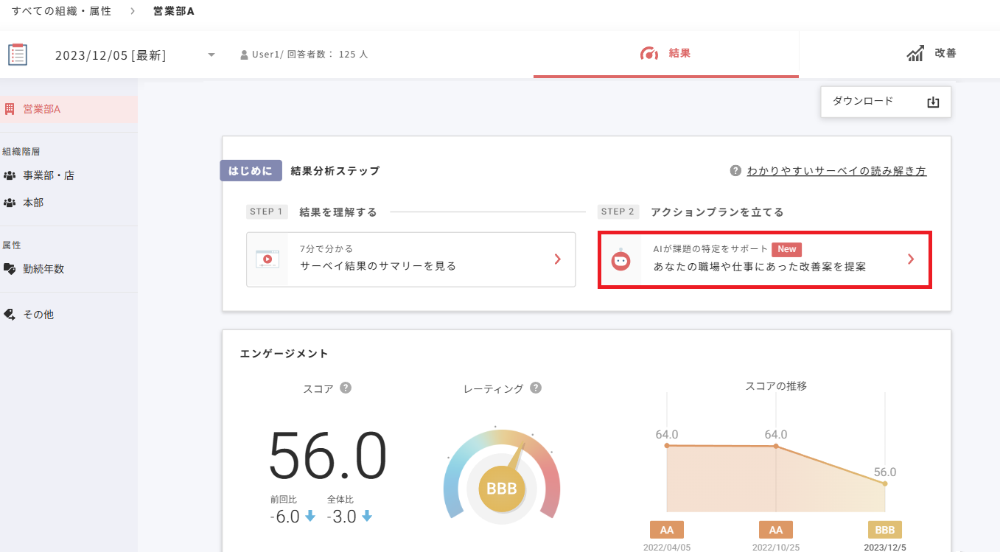
Task: Click the survey clipboard icon top-left
Action: pos(18,53)
